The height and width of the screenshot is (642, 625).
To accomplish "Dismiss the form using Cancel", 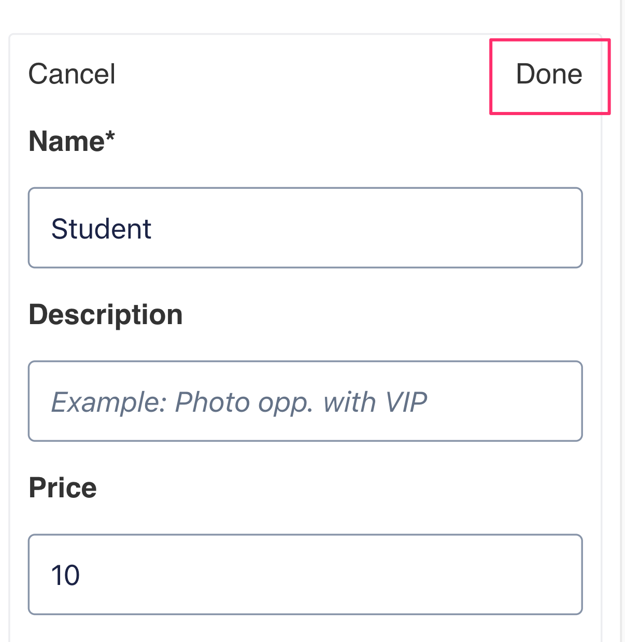I will [x=72, y=74].
